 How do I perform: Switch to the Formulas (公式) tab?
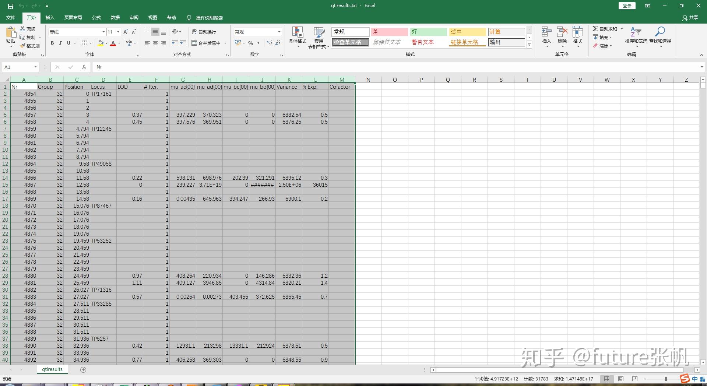96,18
